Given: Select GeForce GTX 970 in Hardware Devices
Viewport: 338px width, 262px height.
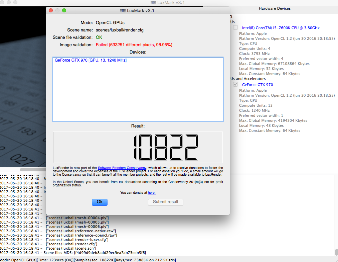Looking at the screenshot, I should click(258, 85).
